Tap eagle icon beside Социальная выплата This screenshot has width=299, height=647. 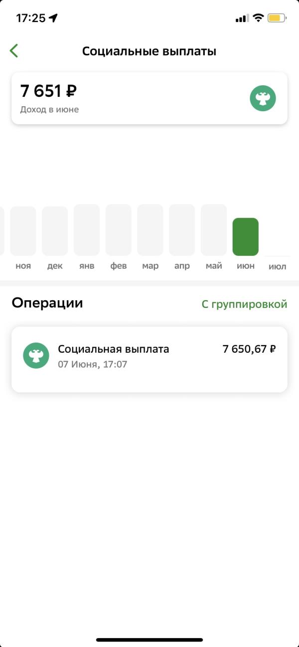tap(36, 356)
